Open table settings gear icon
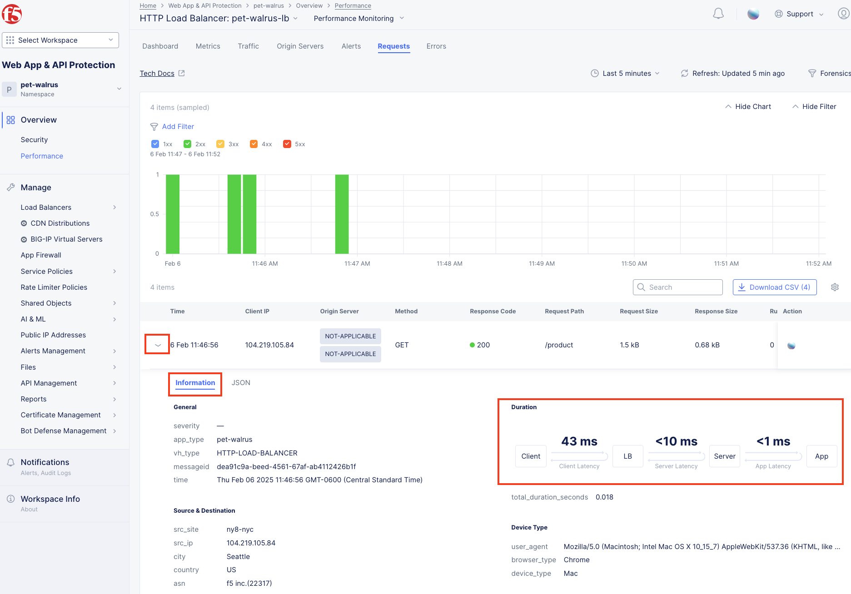851x594 pixels. coord(835,287)
